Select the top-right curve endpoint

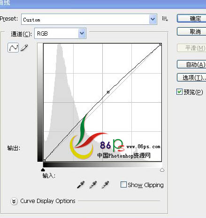click(160, 45)
